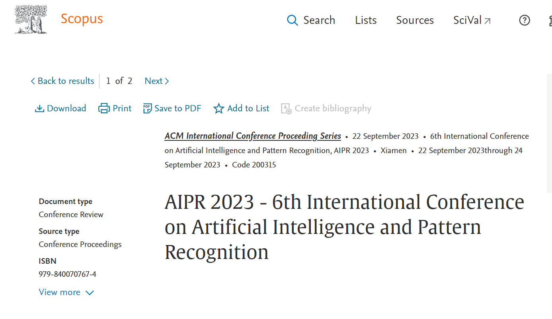Click the Create bibliography icon
Image resolution: width=552 pixels, height=319 pixels.
point(286,109)
